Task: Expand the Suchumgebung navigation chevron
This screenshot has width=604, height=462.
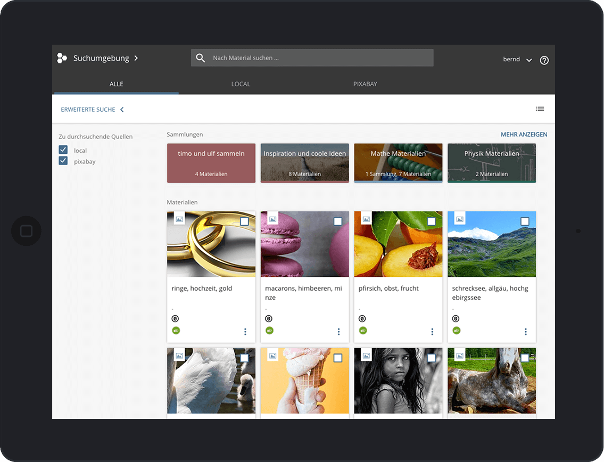Action: point(136,58)
